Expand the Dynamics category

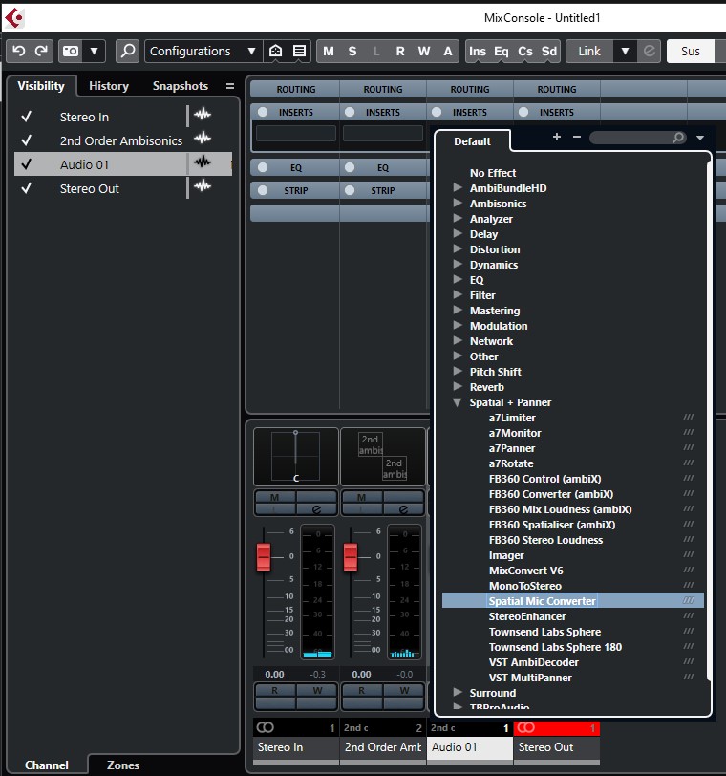(458, 265)
